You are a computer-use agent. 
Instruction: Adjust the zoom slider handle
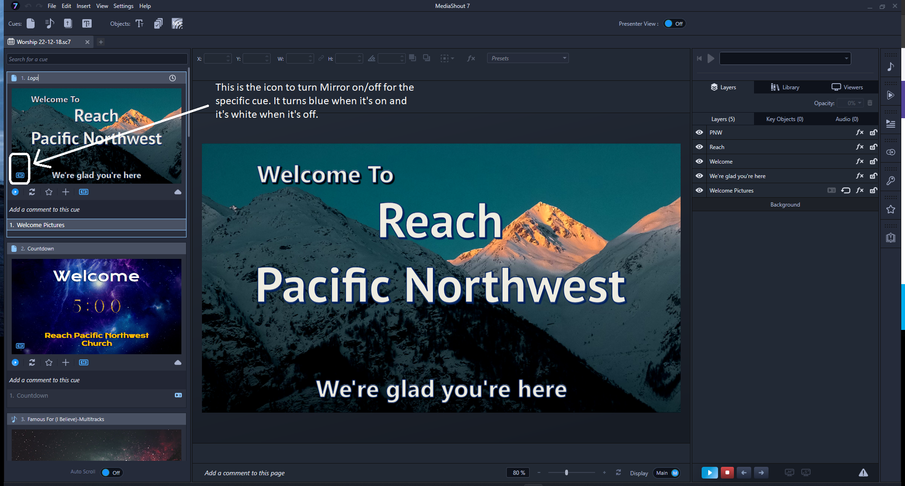[x=567, y=473]
